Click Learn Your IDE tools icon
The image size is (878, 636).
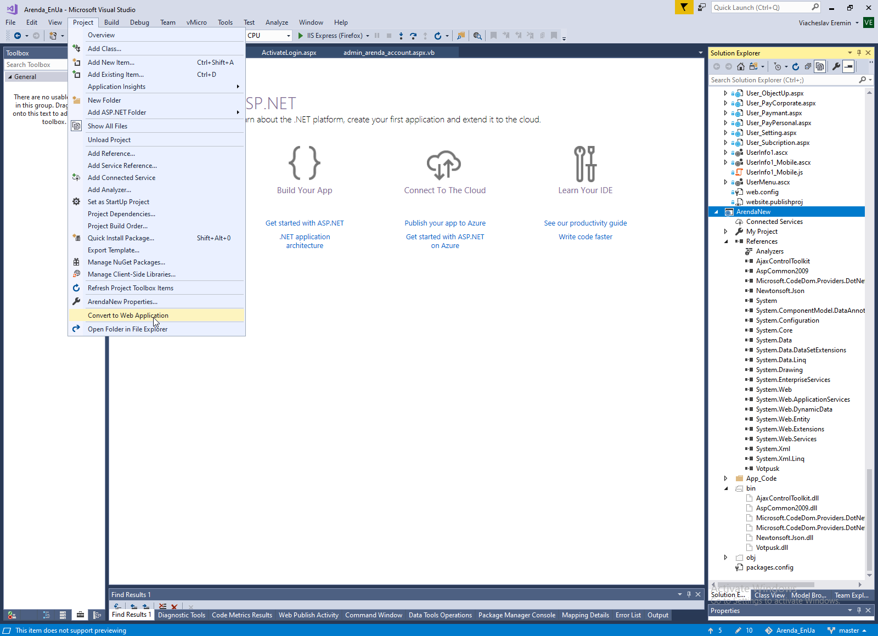tap(586, 164)
